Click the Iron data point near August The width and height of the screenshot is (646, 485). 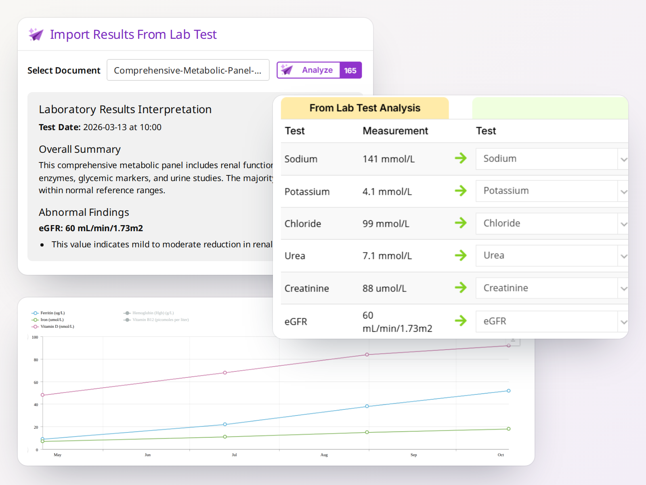point(367,432)
